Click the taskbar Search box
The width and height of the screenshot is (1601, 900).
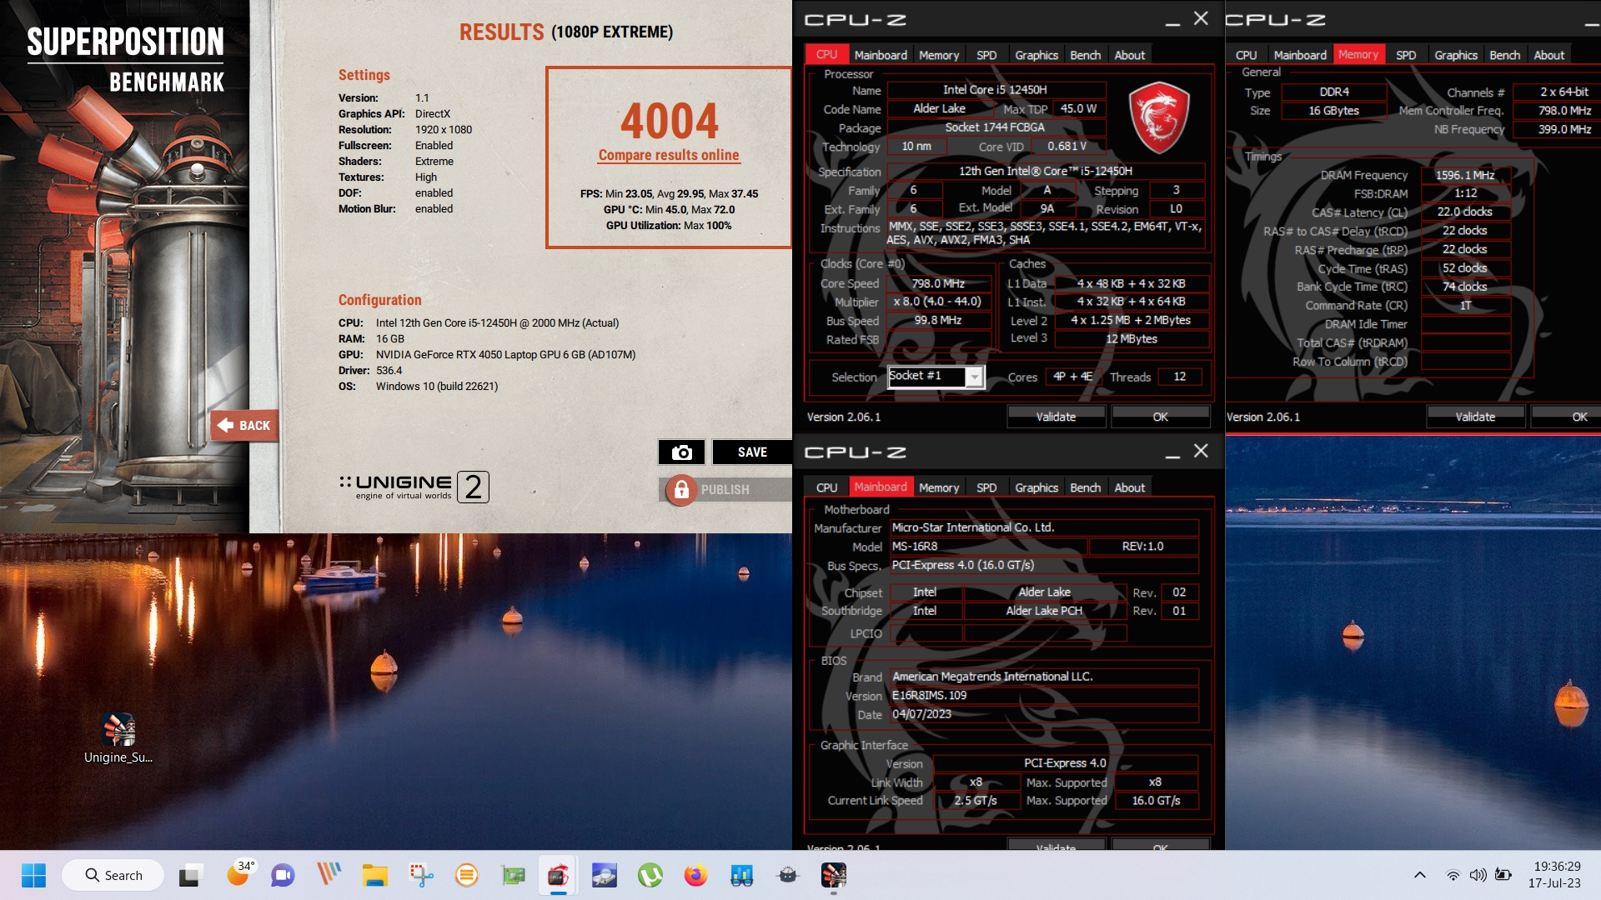coord(113,875)
